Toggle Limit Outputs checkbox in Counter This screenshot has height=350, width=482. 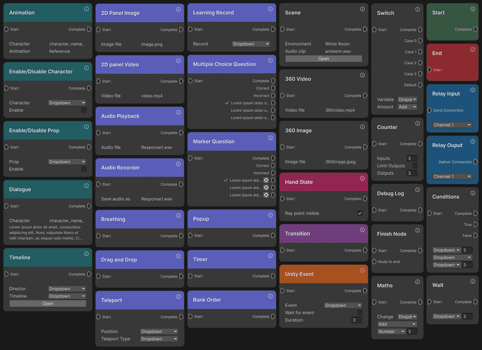point(415,166)
